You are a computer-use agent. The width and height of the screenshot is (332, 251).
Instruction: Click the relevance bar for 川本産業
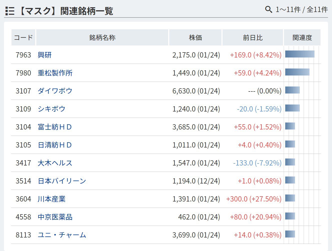[x=290, y=198]
